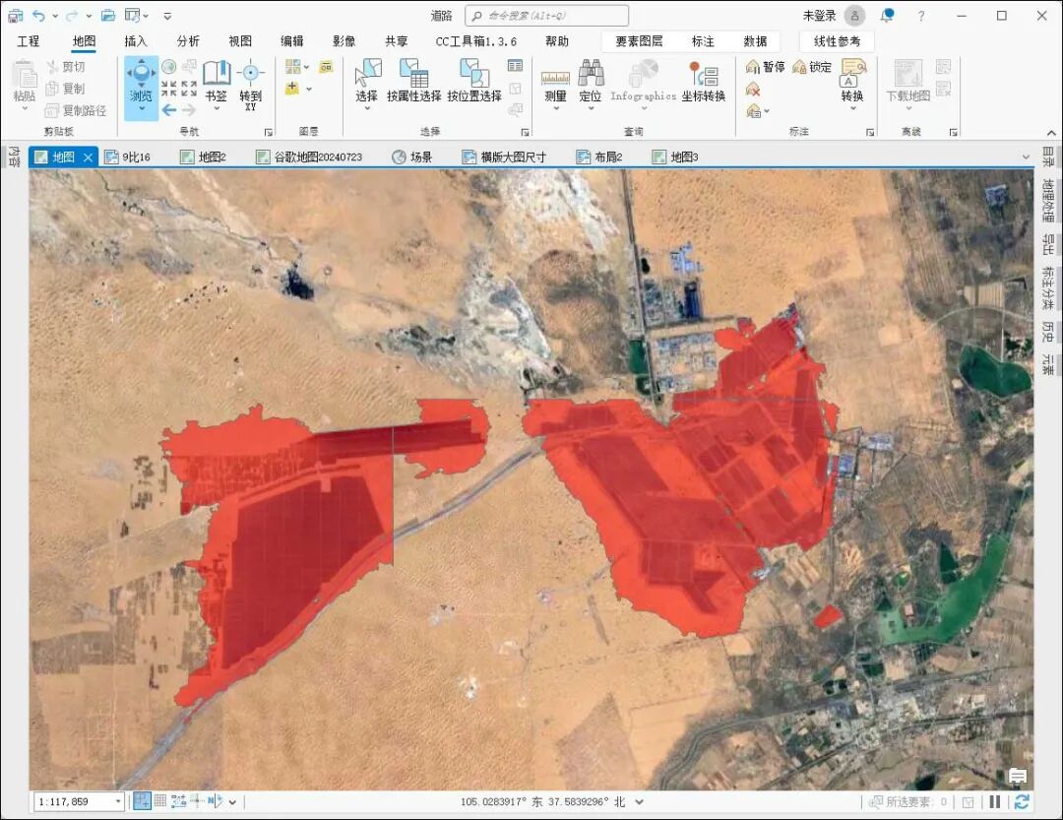Open 按位置选择 select by location
The height and width of the screenshot is (820, 1063).
[x=473, y=82]
